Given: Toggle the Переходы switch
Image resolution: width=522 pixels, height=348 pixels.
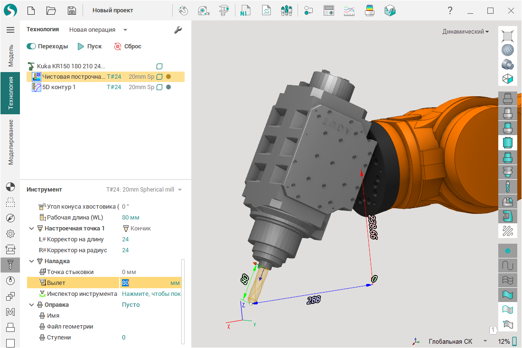Looking at the screenshot, I should click(31, 46).
